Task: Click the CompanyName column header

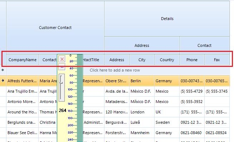Action: (23, 60)
